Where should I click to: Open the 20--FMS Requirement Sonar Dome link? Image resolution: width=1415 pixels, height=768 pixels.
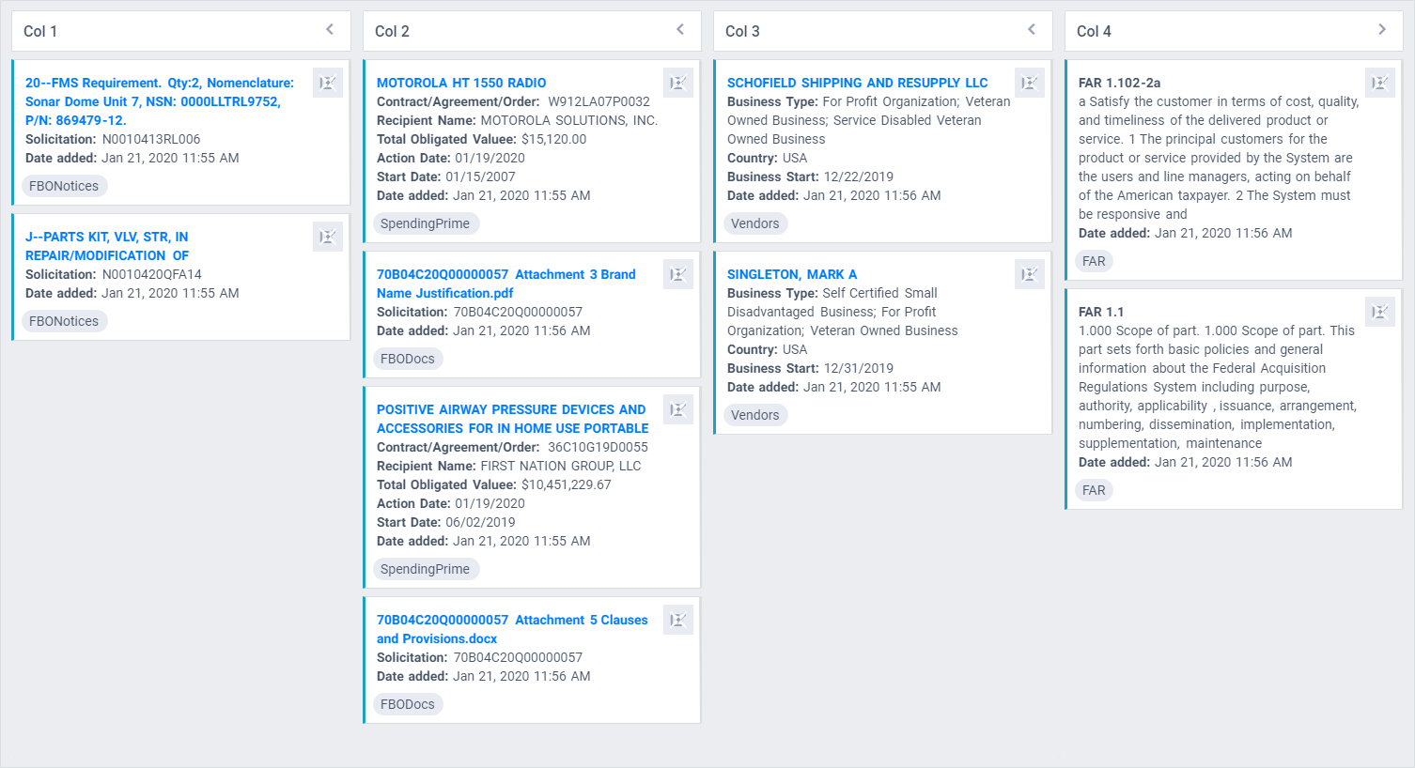coord(160,101)
